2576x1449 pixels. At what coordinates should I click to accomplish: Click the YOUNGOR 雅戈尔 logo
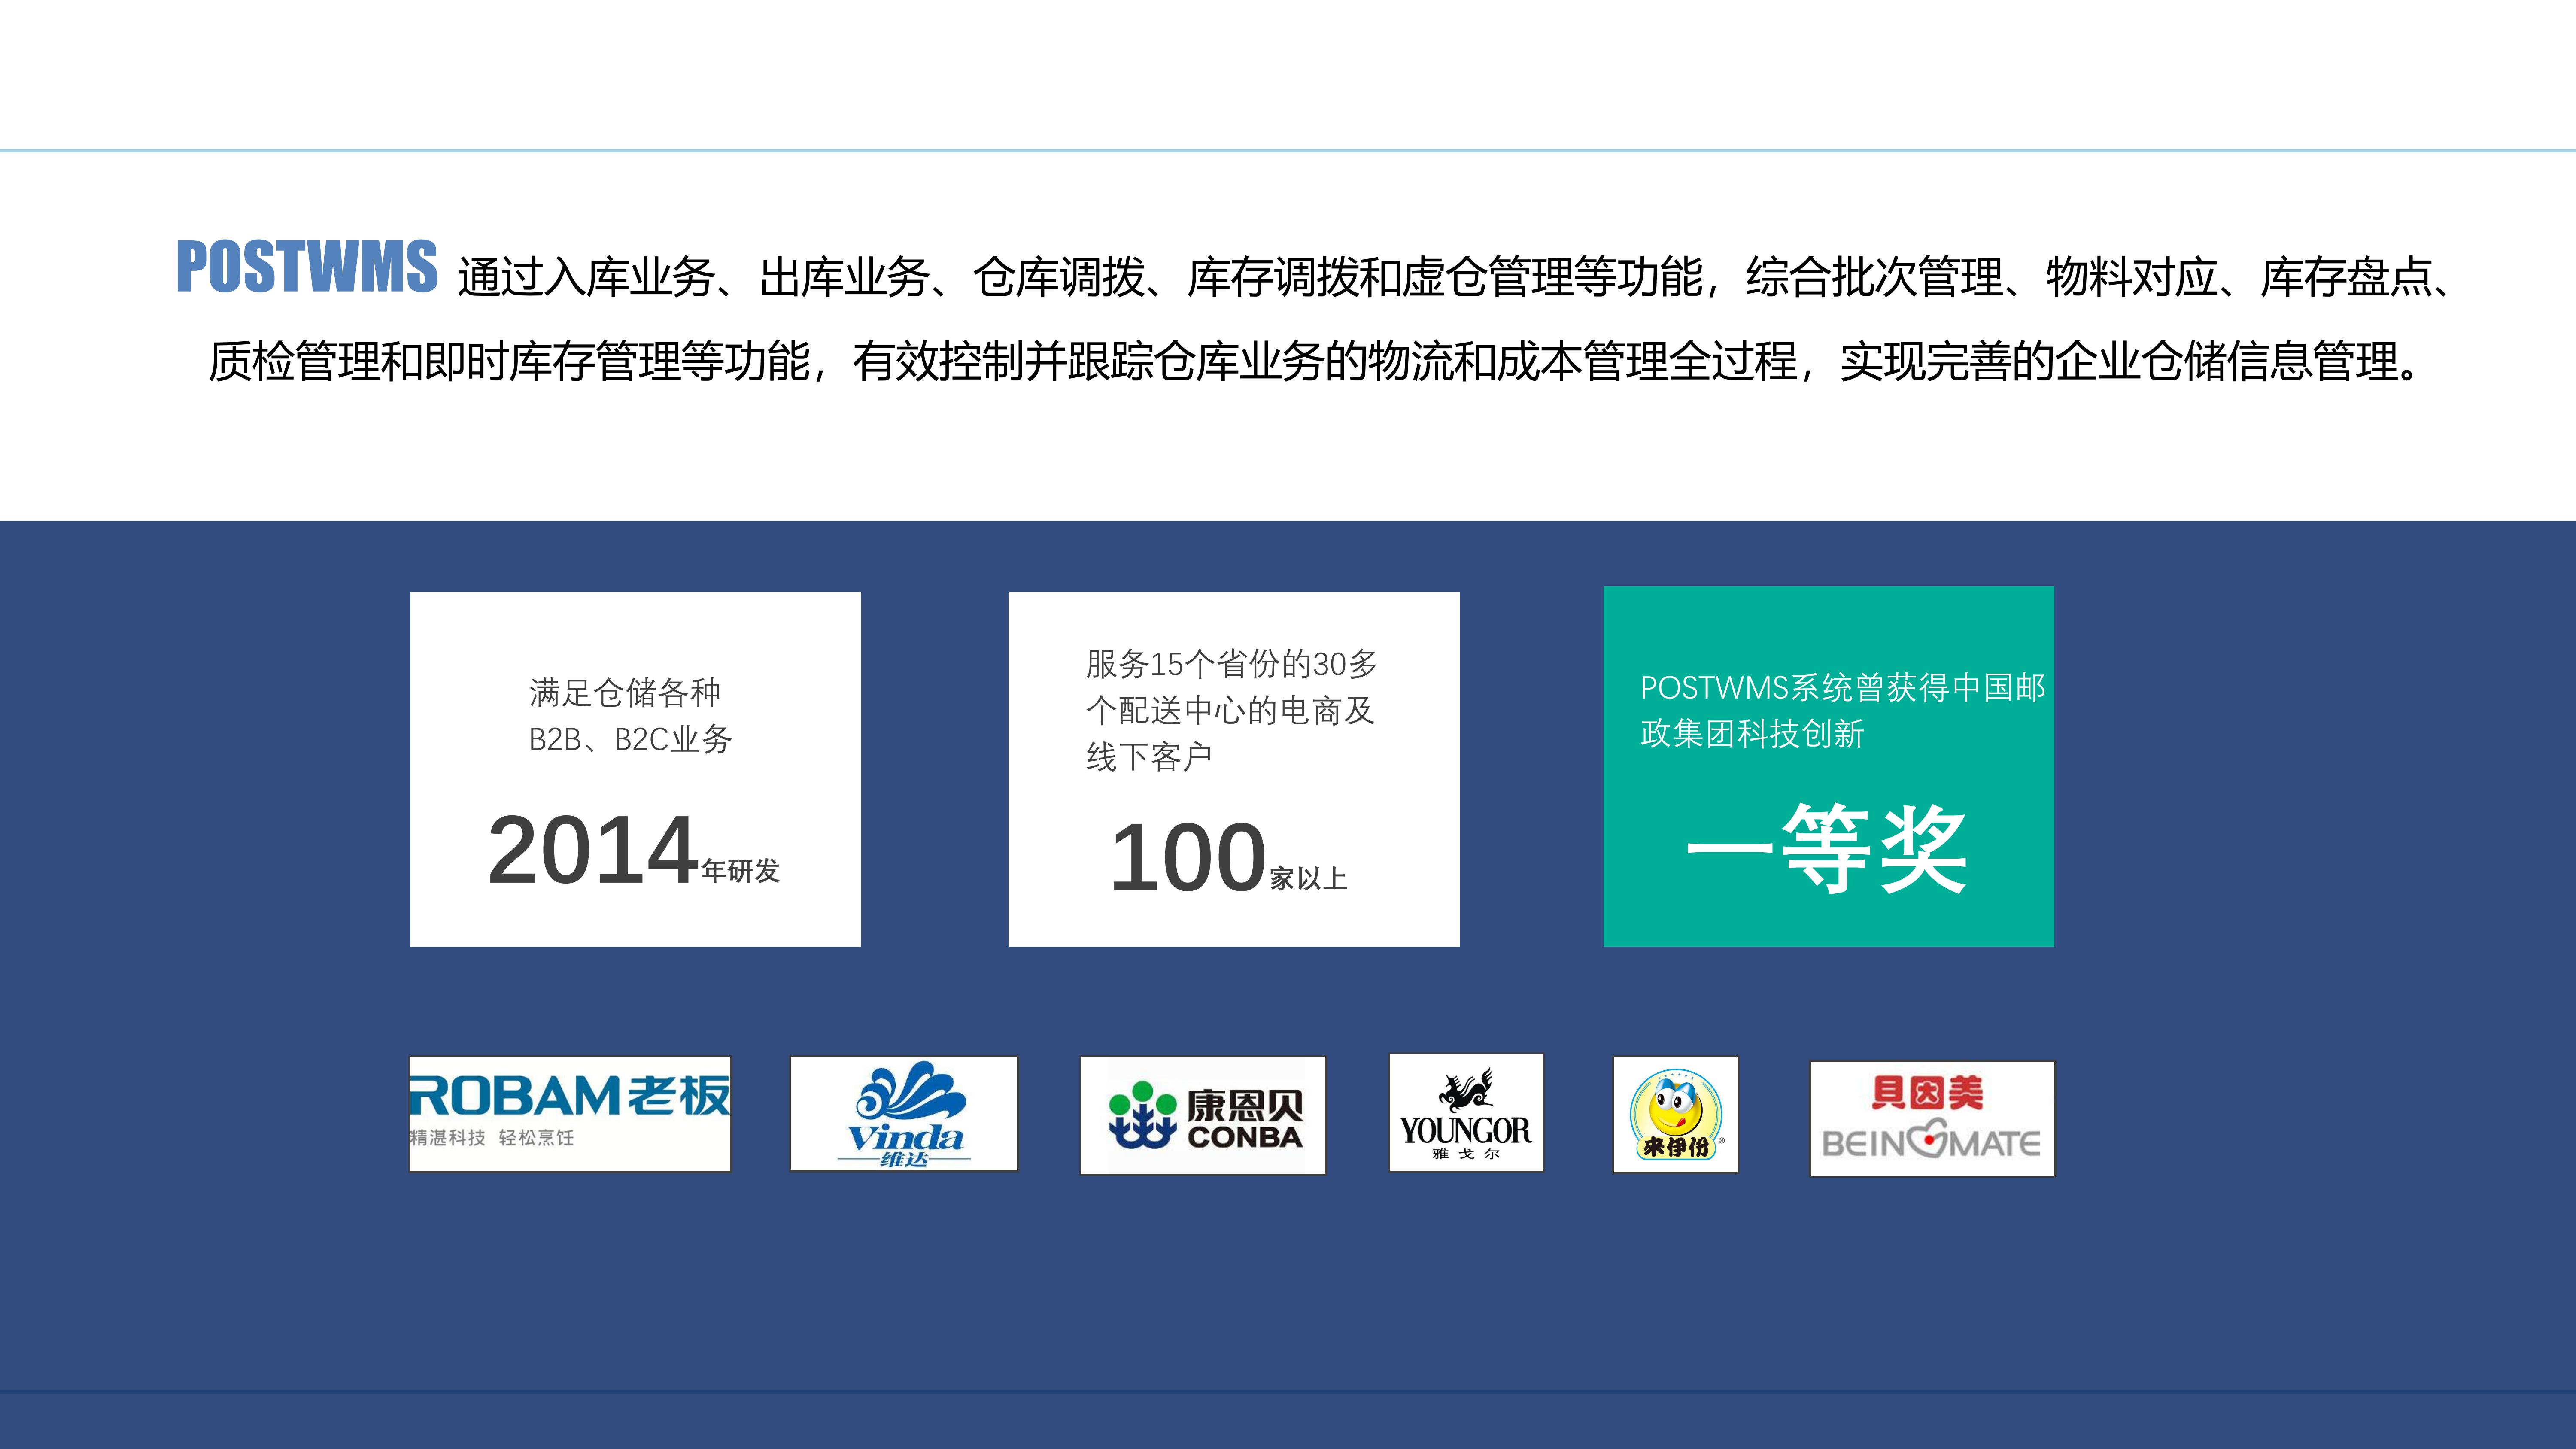click(x=1466, y=1112)
